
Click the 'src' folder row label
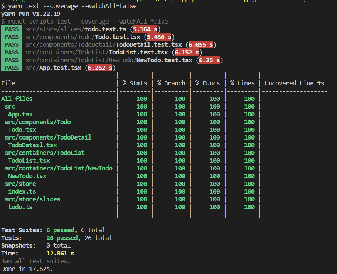[10, 107]
